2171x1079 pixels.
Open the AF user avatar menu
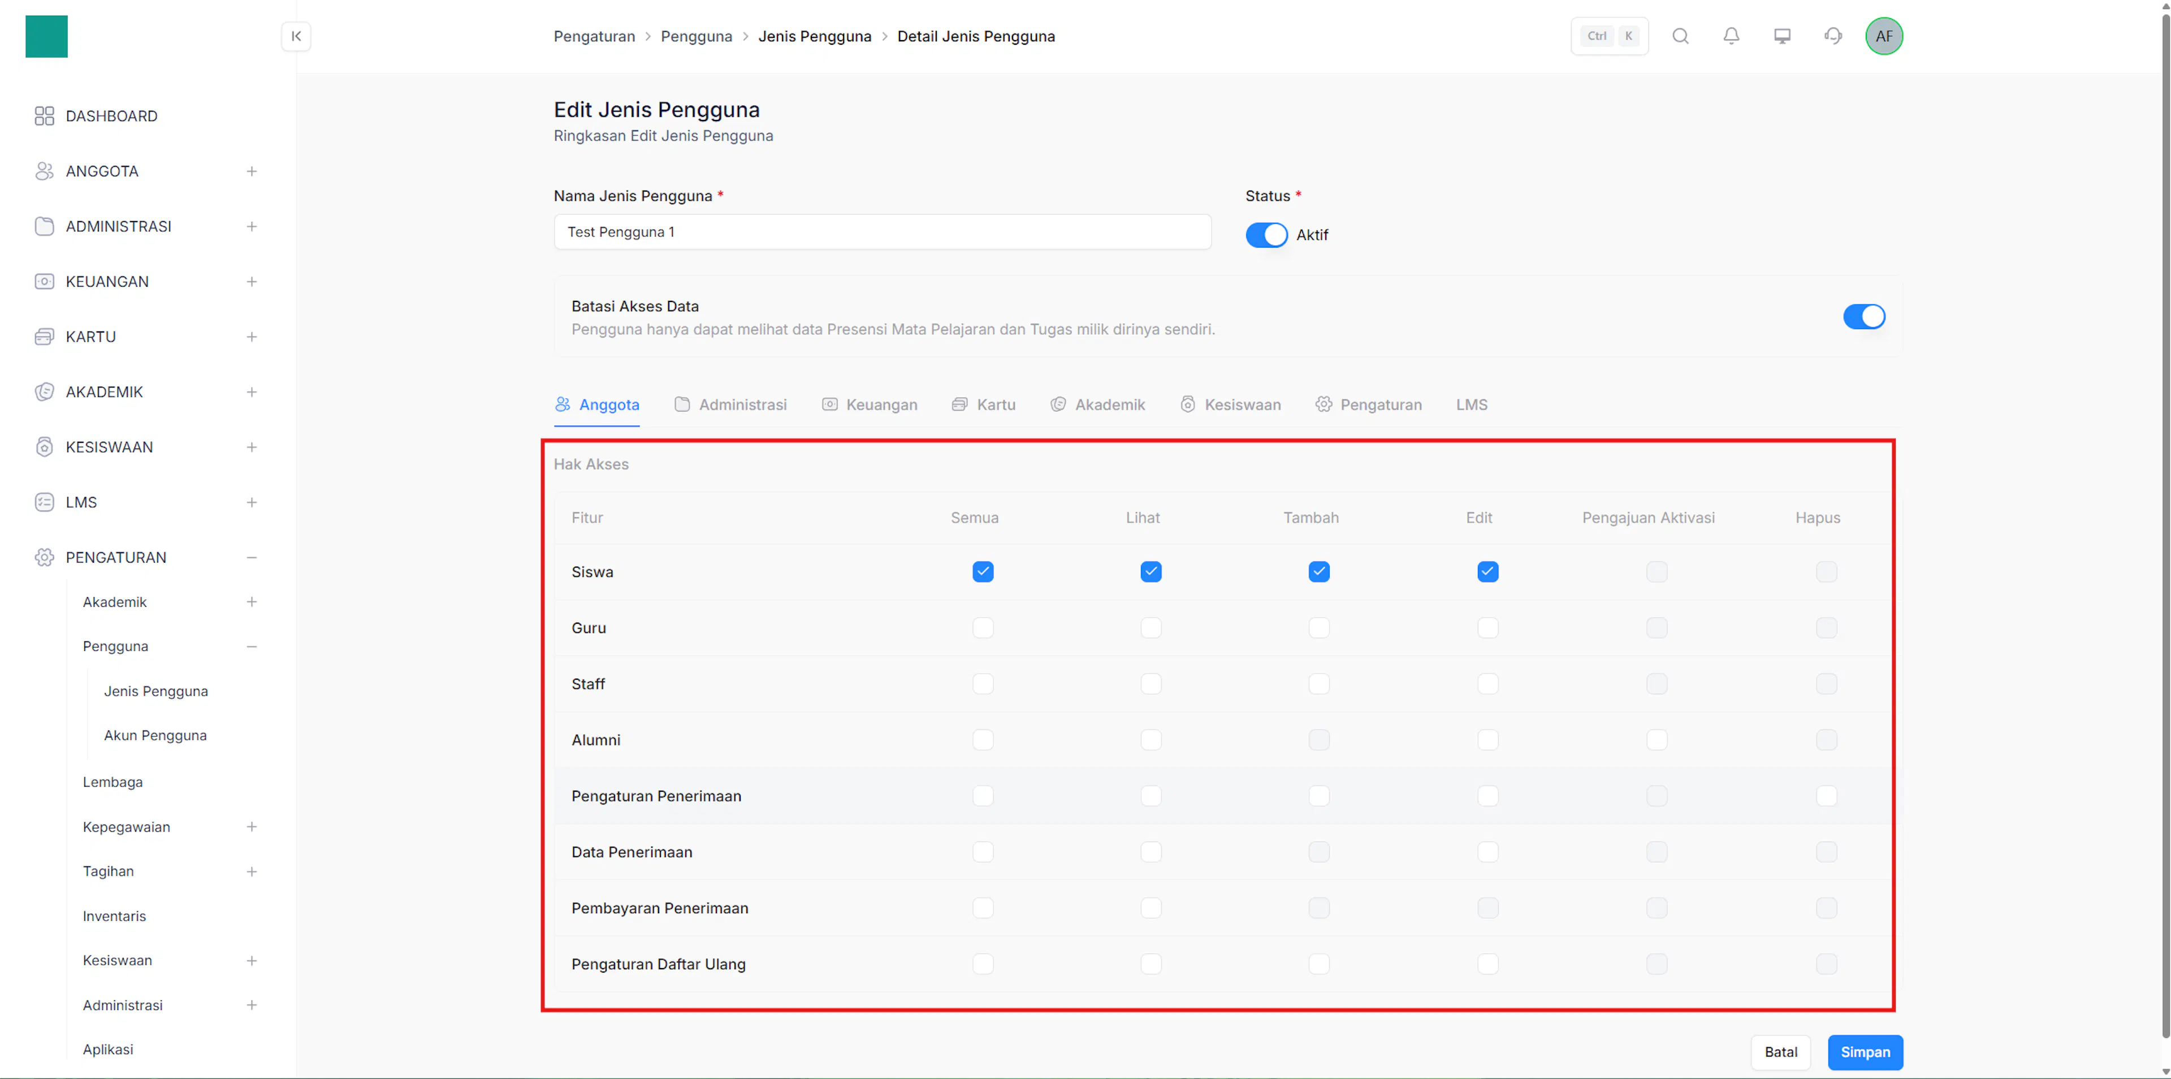[x=1884, y=36]
